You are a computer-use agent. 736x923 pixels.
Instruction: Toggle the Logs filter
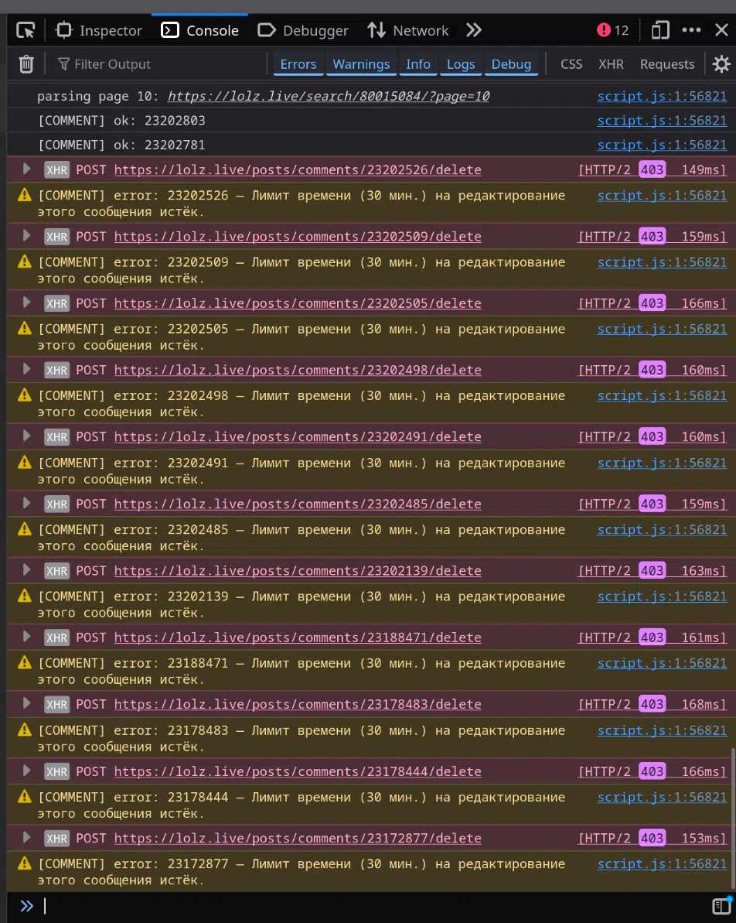point(461,64)
